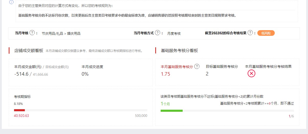308x134 pixels.
Task: Click the 基础服务考核分看板 section heading
Action: 180,51
